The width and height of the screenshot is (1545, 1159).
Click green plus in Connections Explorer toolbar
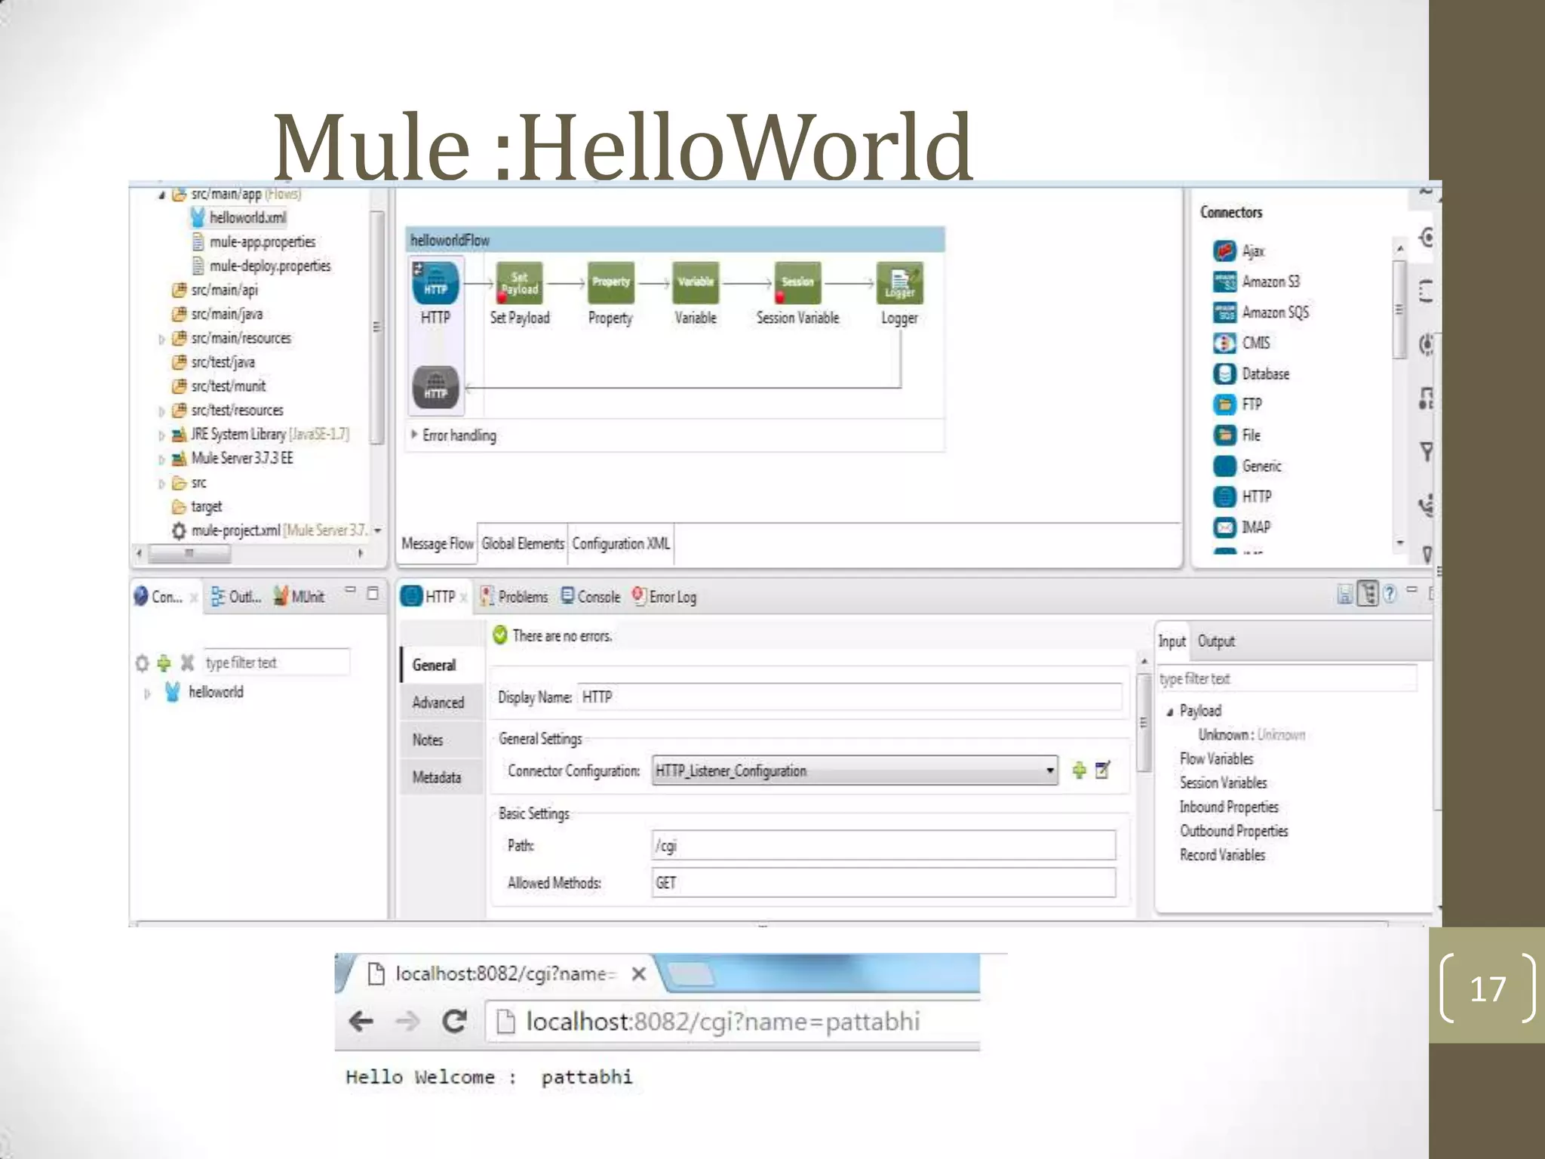(164, 663)
